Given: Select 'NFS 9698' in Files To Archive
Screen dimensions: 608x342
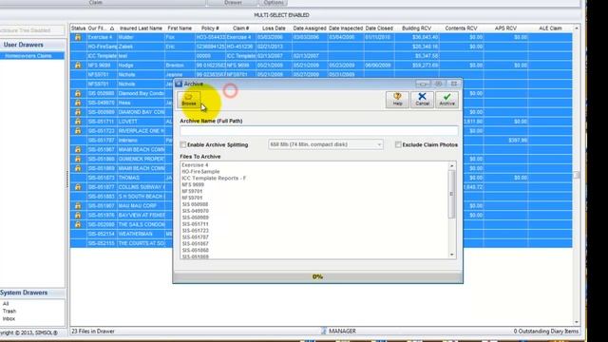Looking at the screenshot, I should click(193, 184).
